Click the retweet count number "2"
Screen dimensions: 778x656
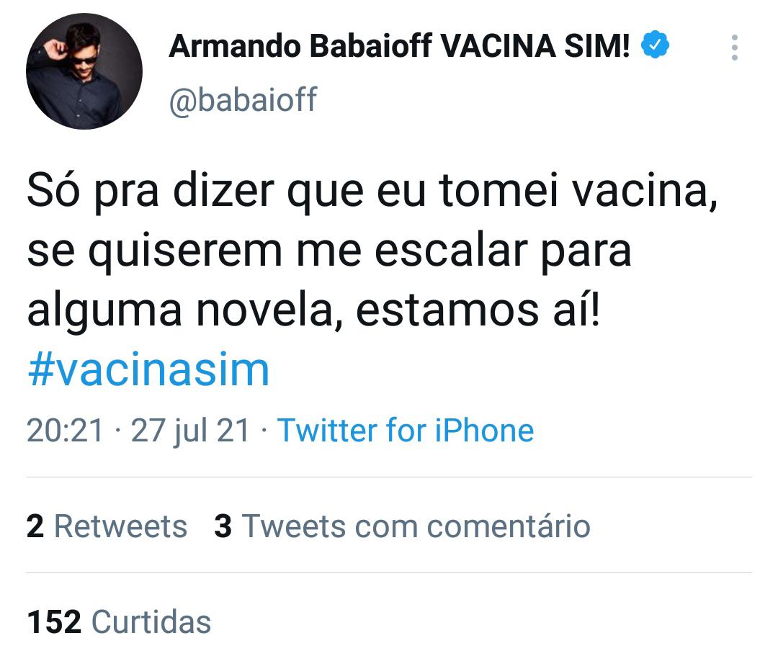[x=35, y=526]
